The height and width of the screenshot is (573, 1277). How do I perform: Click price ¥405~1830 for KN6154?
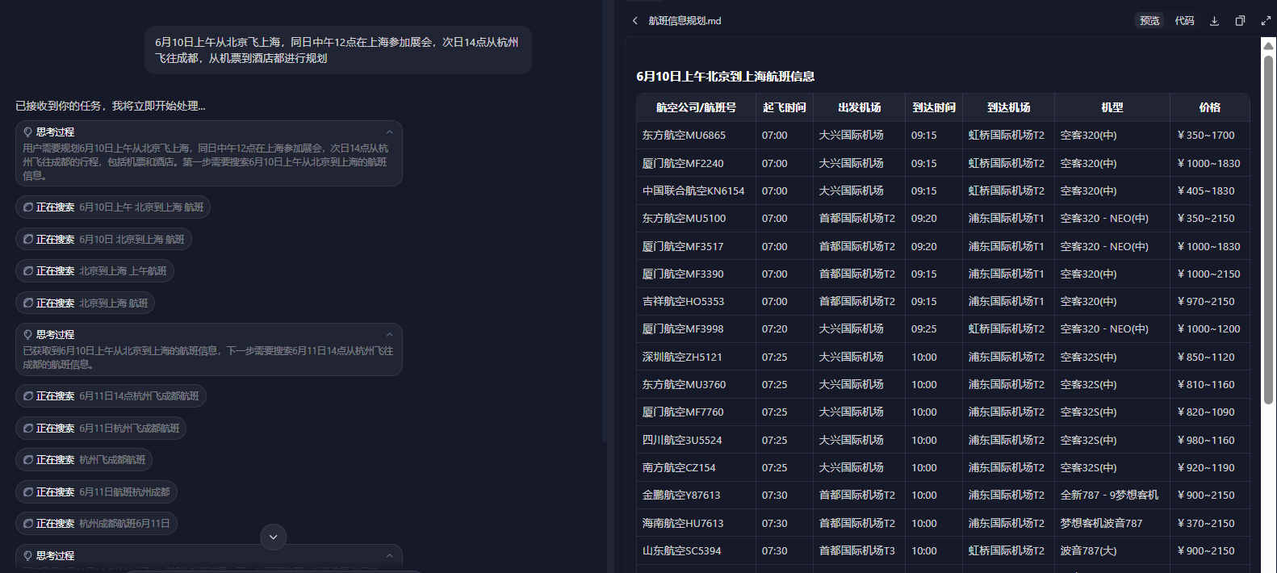[1206, 190]
